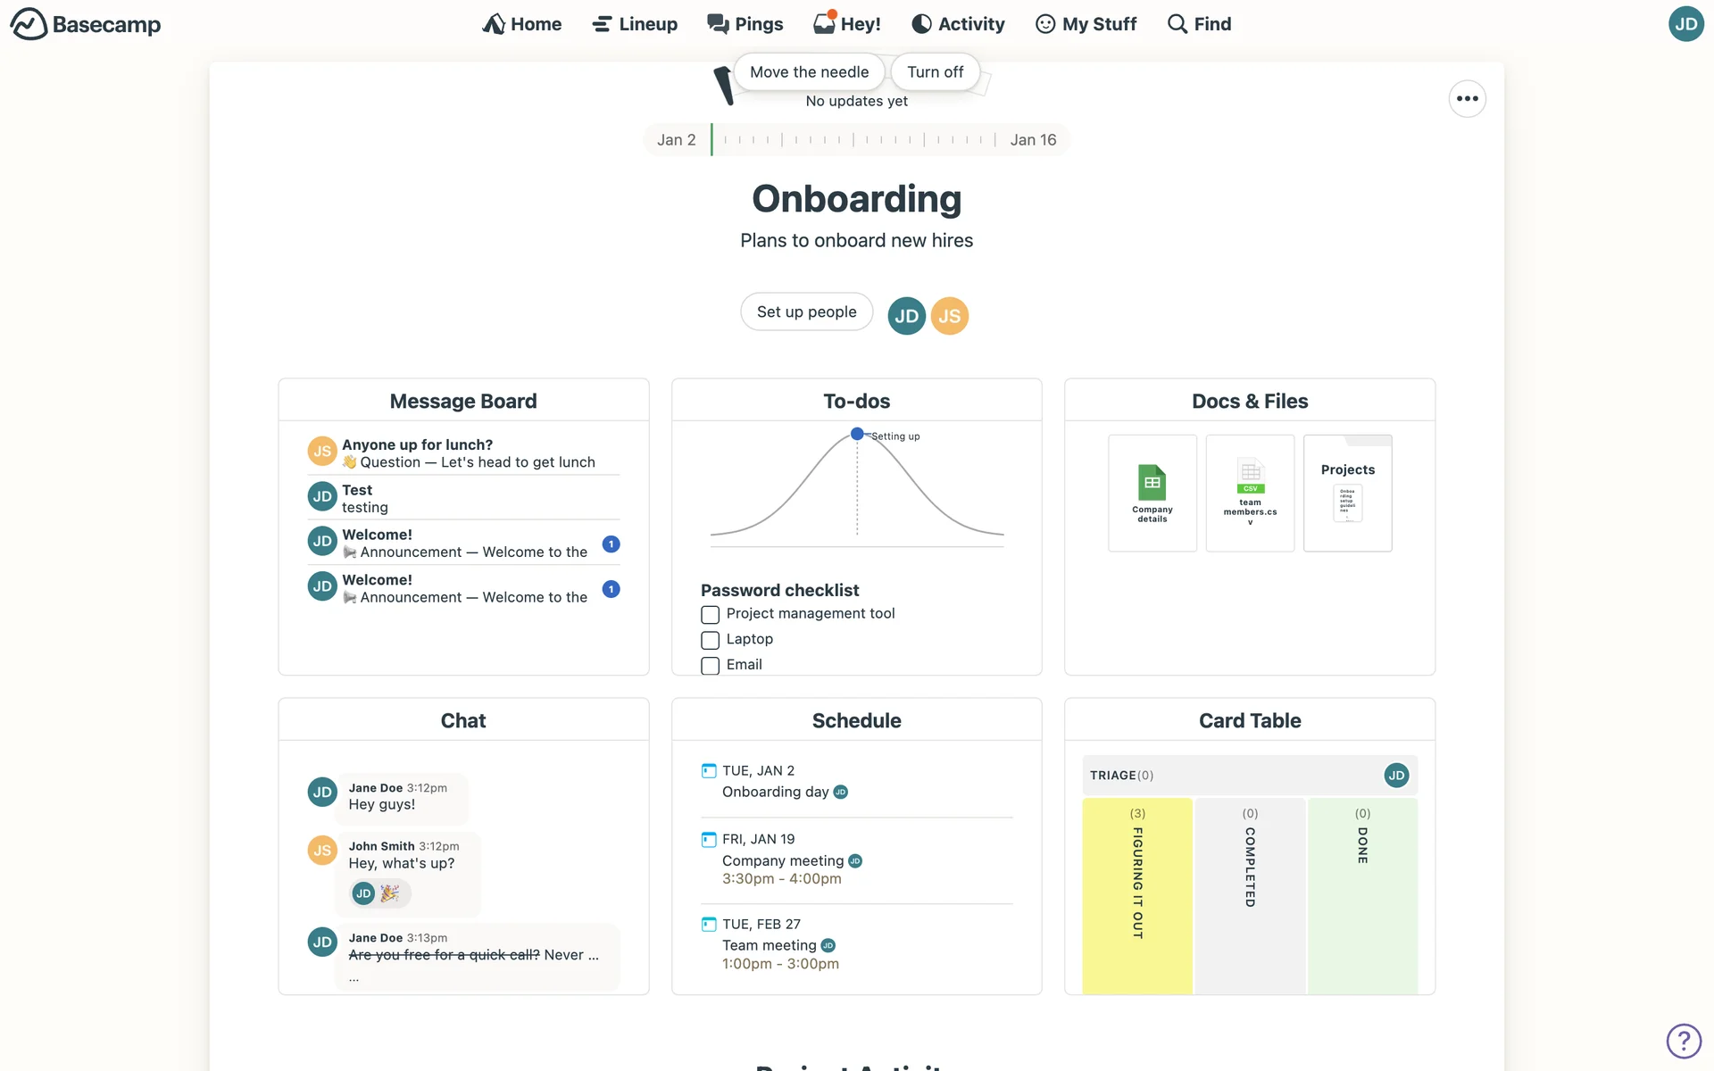Click the Basecamp logo icon

(29, 24)
